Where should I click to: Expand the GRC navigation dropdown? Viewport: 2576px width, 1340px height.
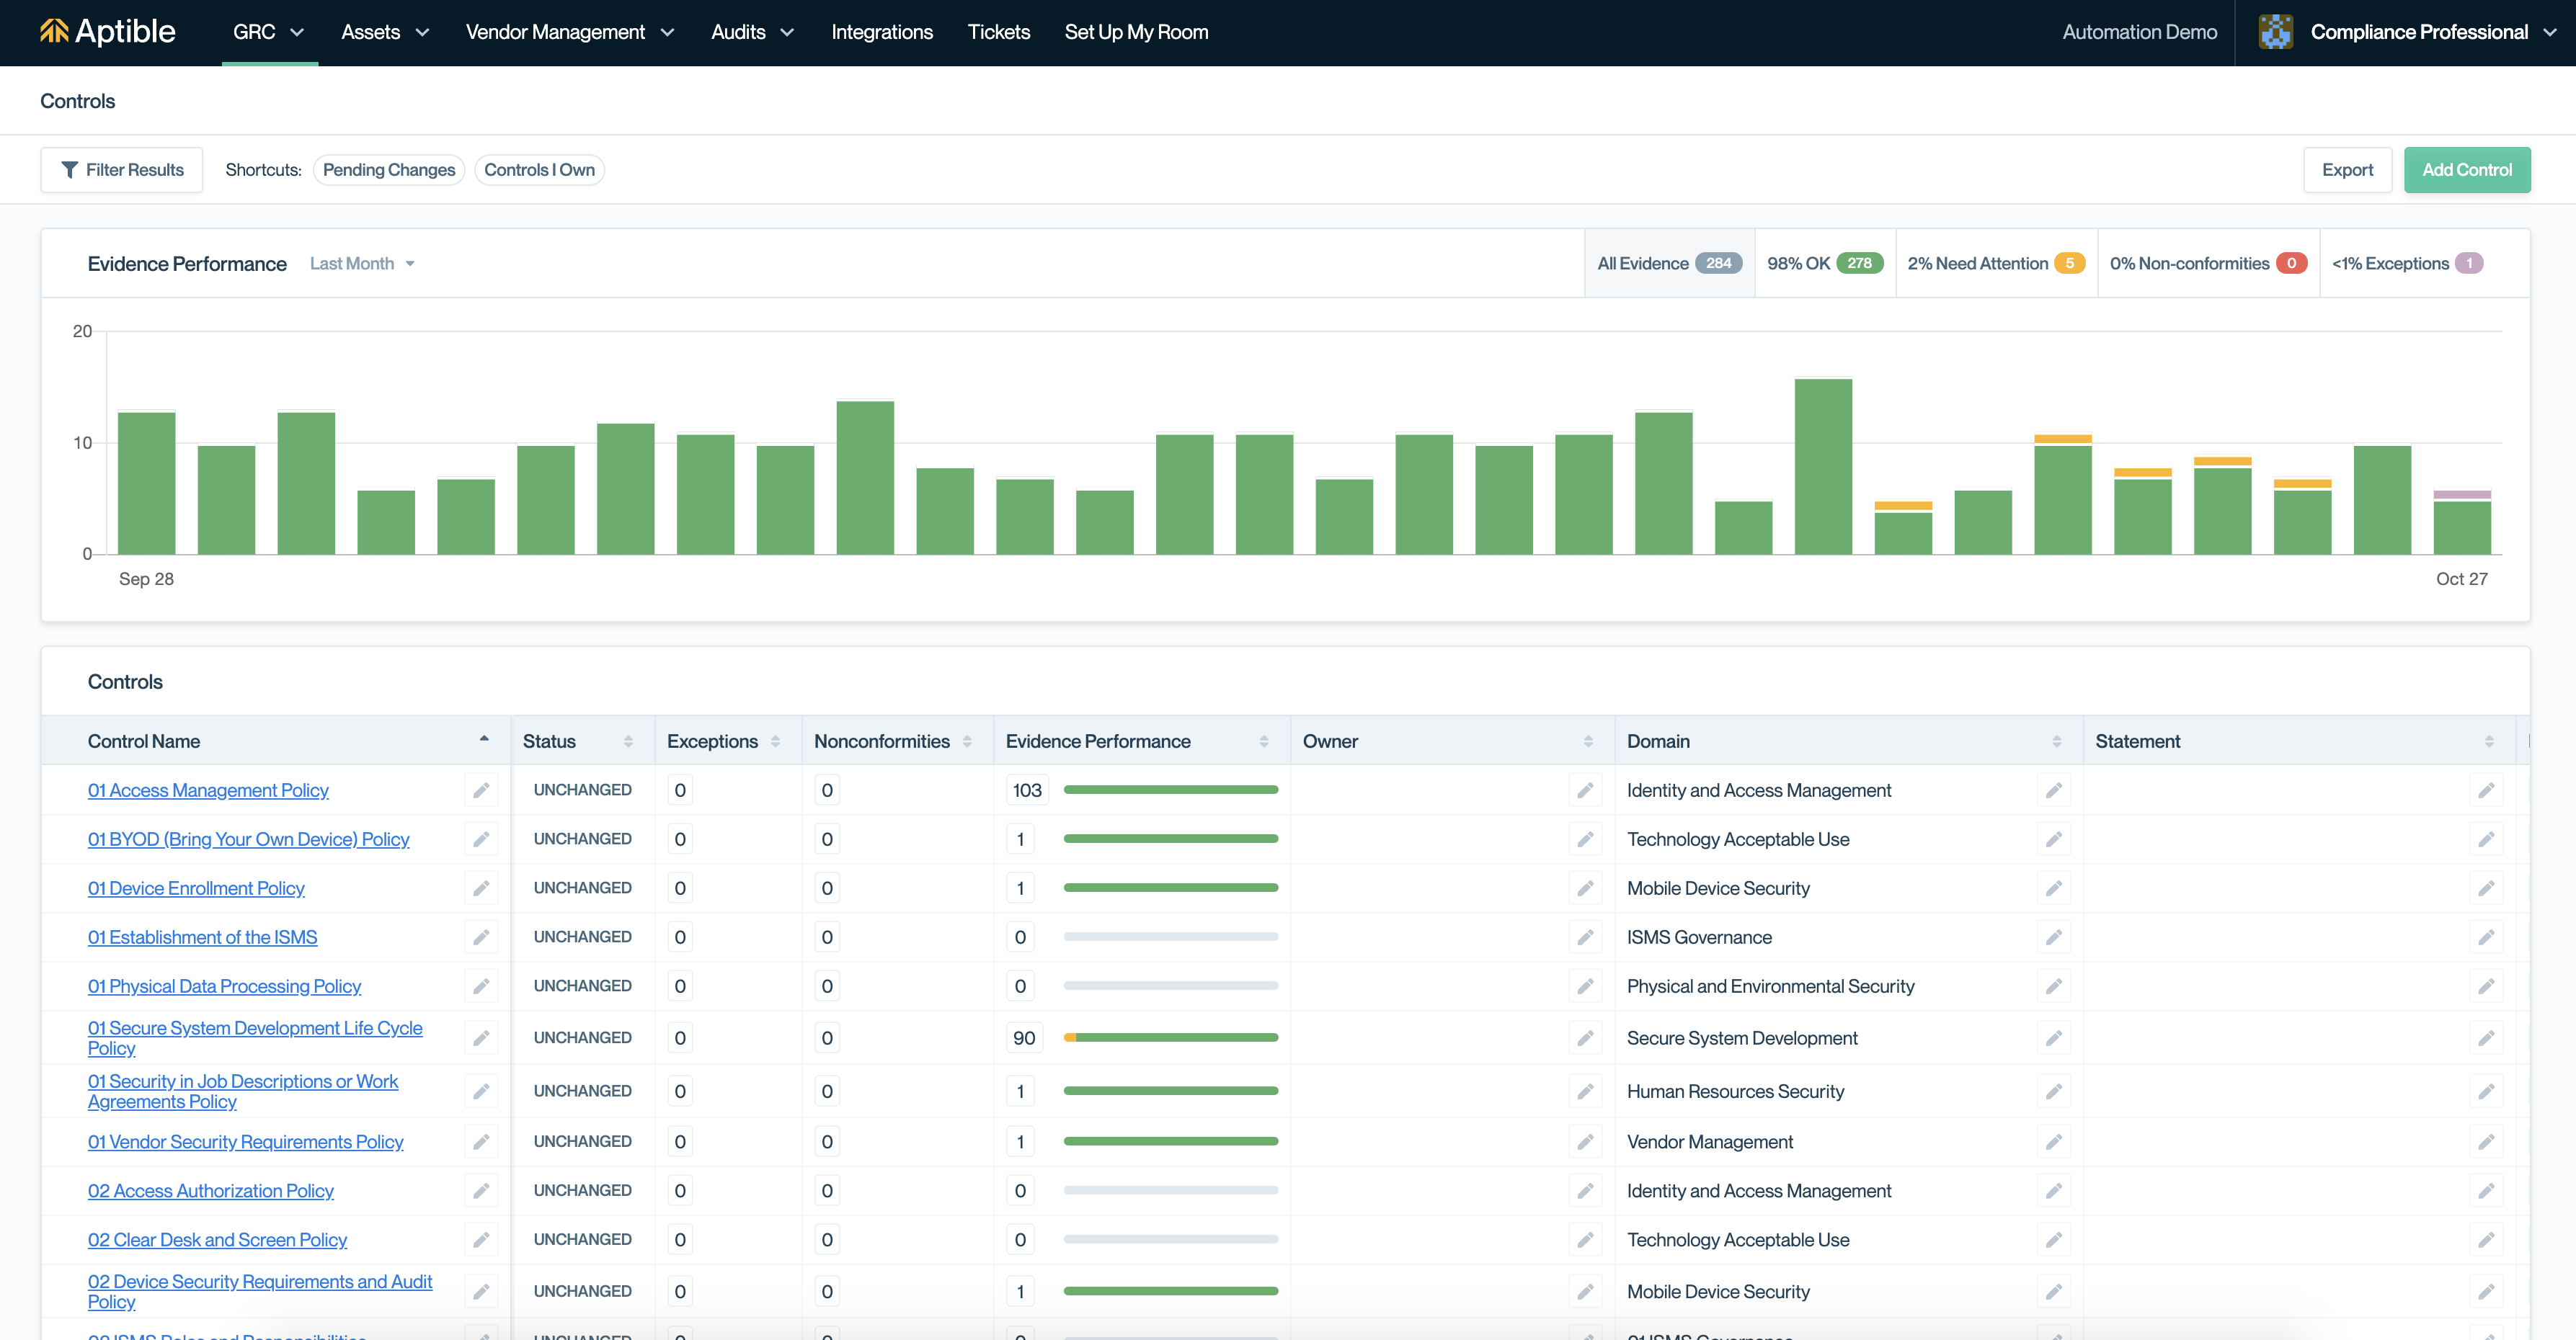(x=268, y=32)
